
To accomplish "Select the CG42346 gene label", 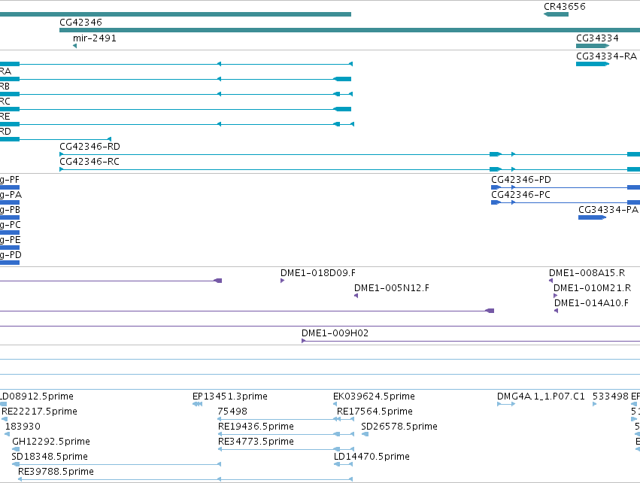I will point(80,22).
